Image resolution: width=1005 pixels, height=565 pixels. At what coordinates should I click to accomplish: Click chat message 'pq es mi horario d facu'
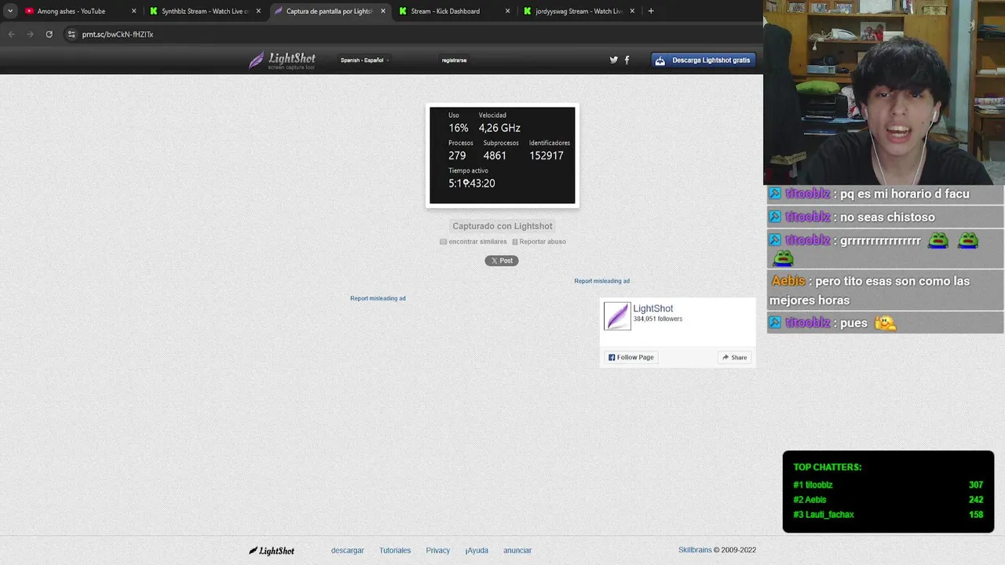[904, 194]
